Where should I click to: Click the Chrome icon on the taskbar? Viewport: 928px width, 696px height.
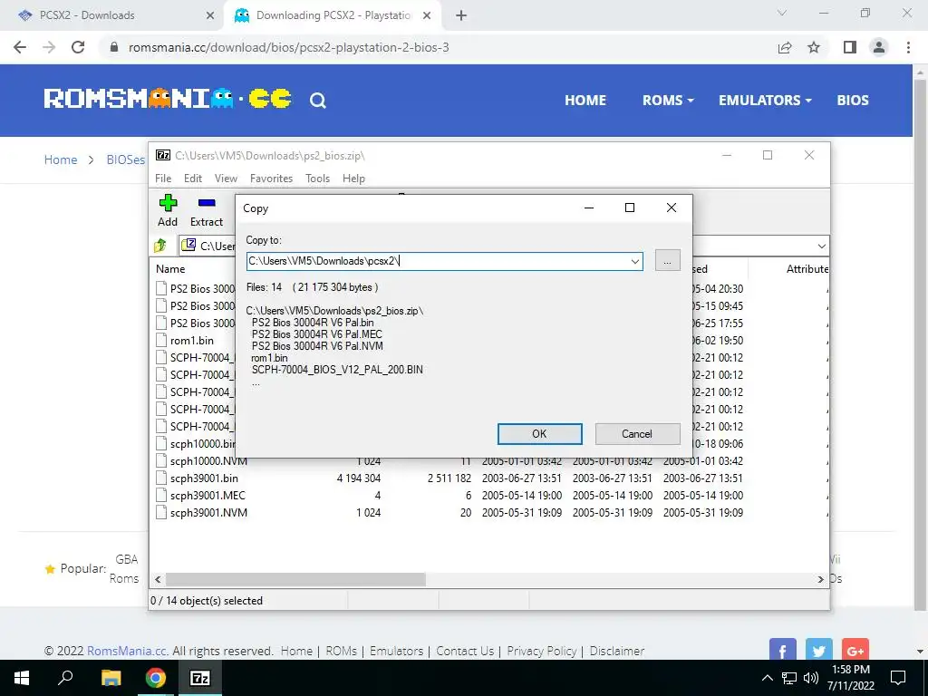point(156,678)
